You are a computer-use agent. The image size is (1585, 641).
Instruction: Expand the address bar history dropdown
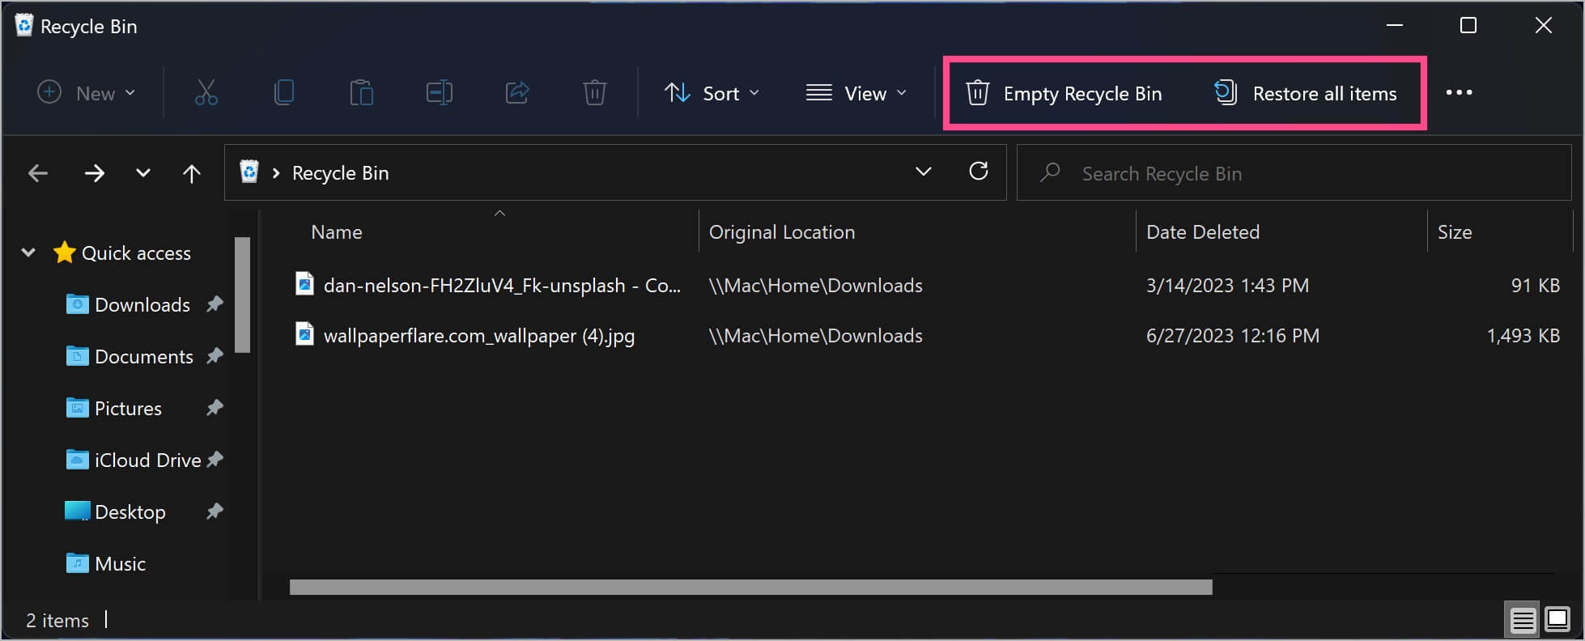(923, 172)
